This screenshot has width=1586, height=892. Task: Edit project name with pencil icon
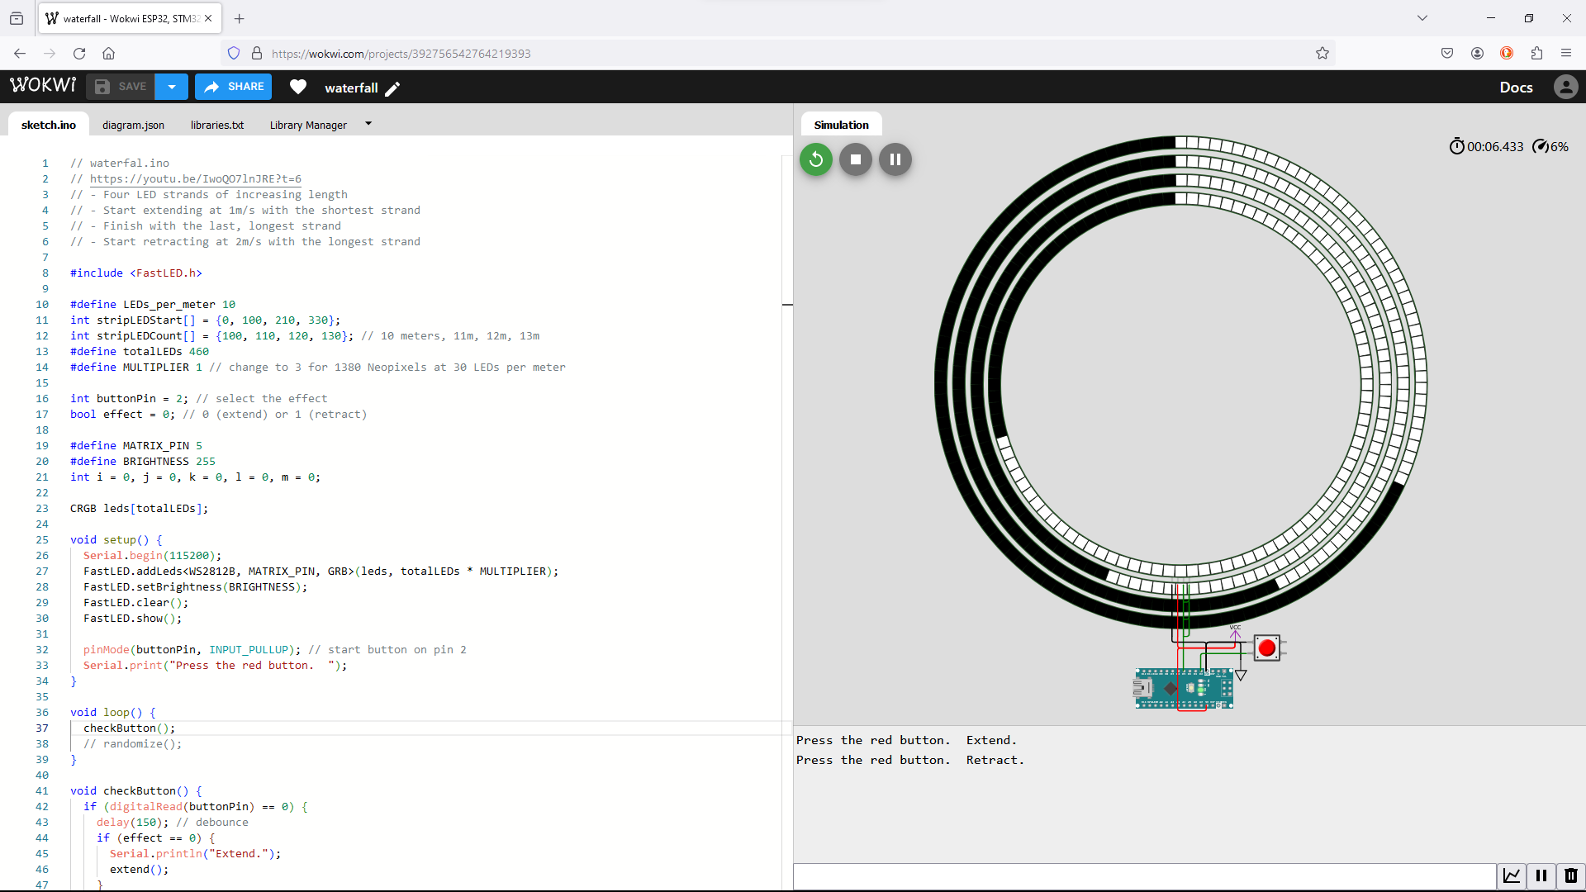[x=393, y=88]
